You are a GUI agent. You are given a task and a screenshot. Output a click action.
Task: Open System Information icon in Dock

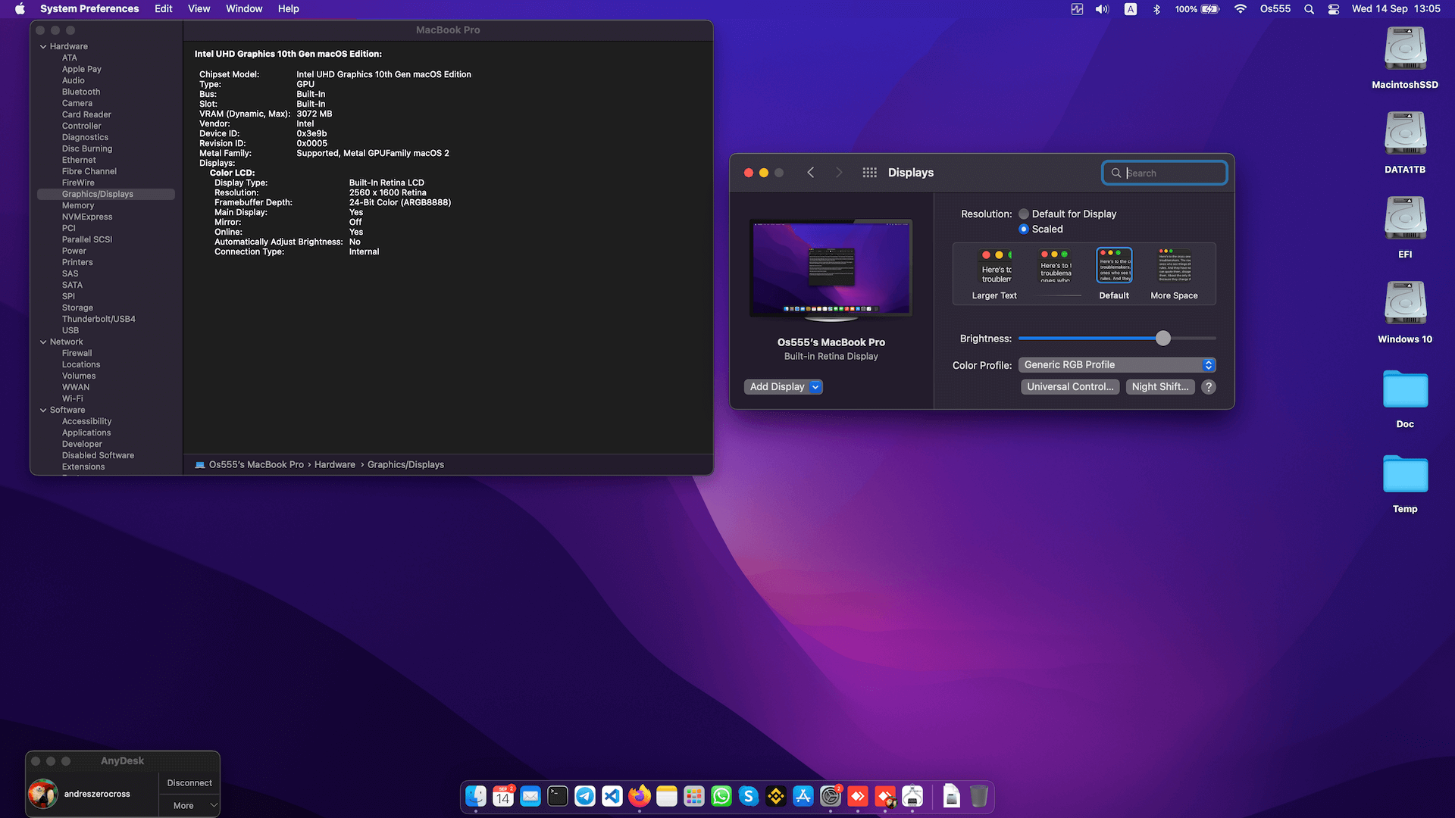point(912,796)
